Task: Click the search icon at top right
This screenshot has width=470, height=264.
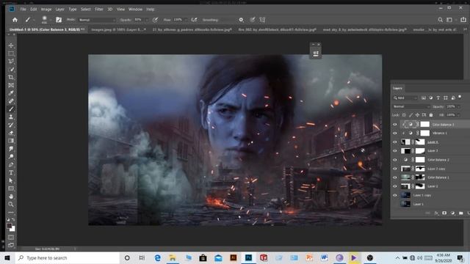Action: tap(440, 20)
